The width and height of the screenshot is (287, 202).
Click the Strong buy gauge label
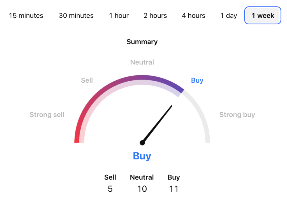pos(237,114)
